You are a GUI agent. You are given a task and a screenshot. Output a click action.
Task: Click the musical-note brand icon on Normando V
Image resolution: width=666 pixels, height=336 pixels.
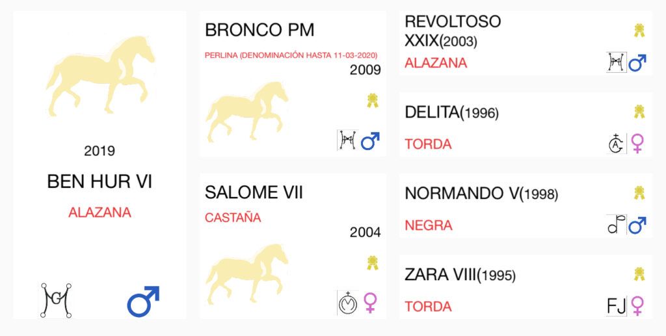[617, 224]
